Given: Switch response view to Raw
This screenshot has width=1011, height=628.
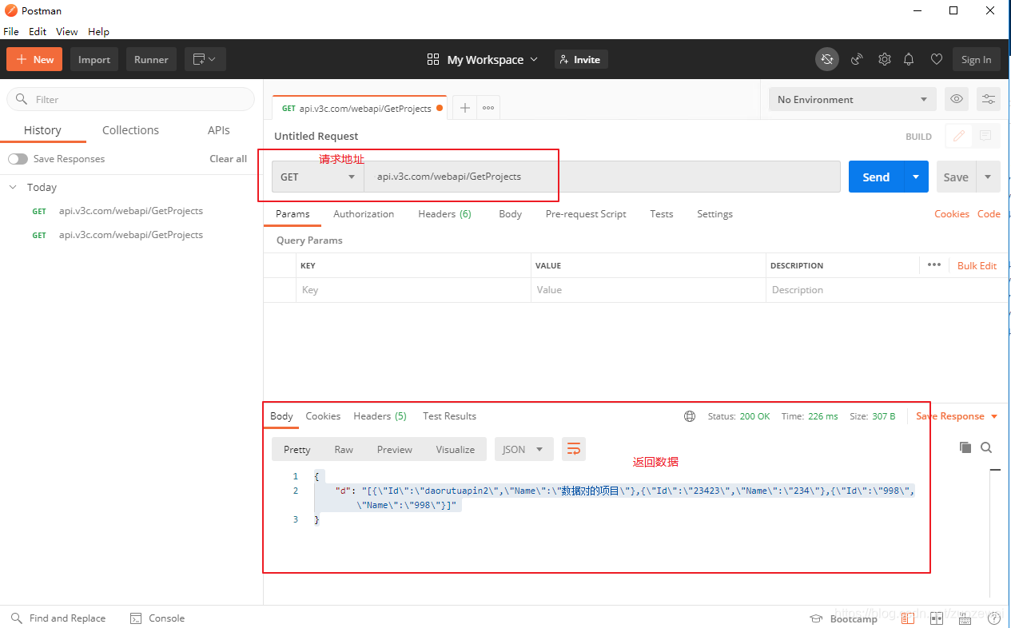Looking at the screenshot, I should pyautogui.click(x=344, y=450).
